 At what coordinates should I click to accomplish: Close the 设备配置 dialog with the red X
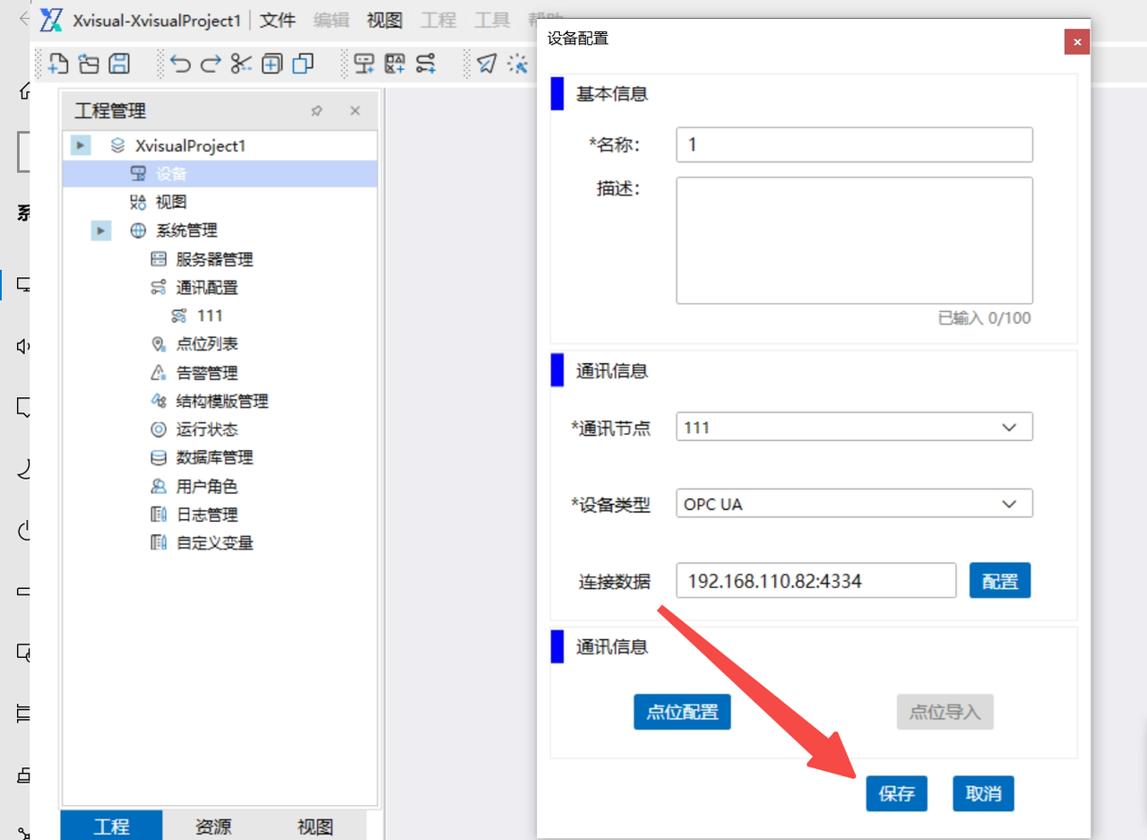tap(1077, 41)
